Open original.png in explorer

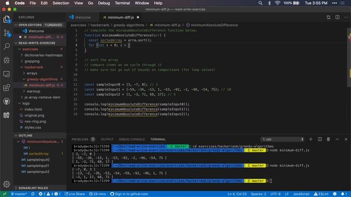[x=34, y=115]
